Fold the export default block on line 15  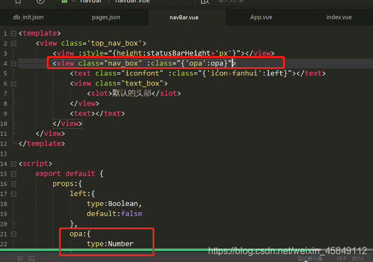pyautogui.click(x=14, y=174)
